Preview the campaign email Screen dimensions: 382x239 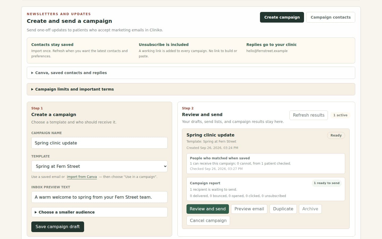[249, 209]
